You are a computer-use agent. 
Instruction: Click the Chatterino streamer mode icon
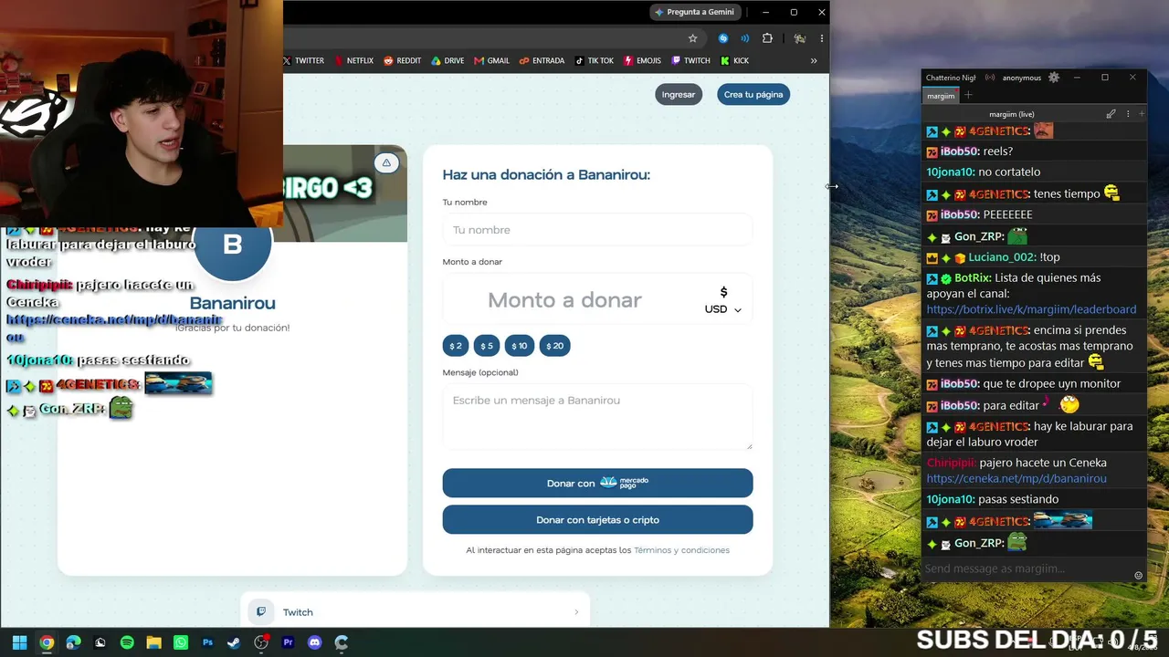point(990,78)
